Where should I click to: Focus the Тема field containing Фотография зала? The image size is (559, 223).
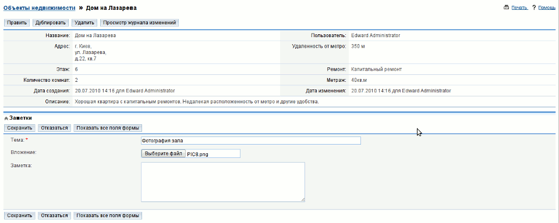(x=251, y=141)
